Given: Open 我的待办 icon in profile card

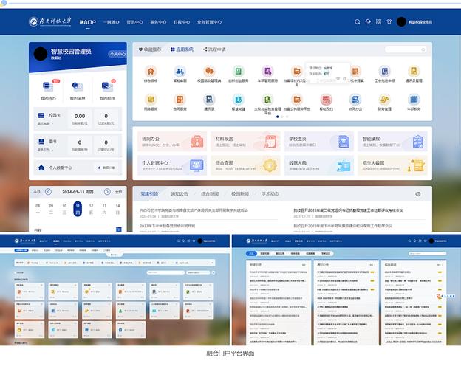Looking at the screenshot, I should pos(48,87).
